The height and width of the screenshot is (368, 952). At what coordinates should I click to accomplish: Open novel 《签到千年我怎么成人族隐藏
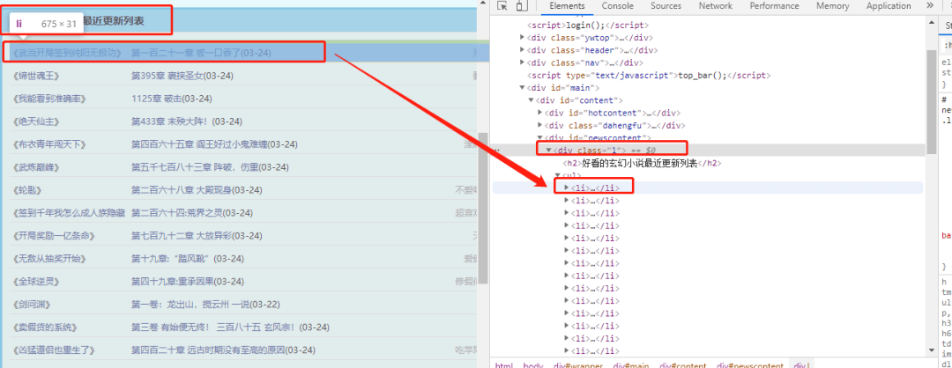tap(68, 213)
